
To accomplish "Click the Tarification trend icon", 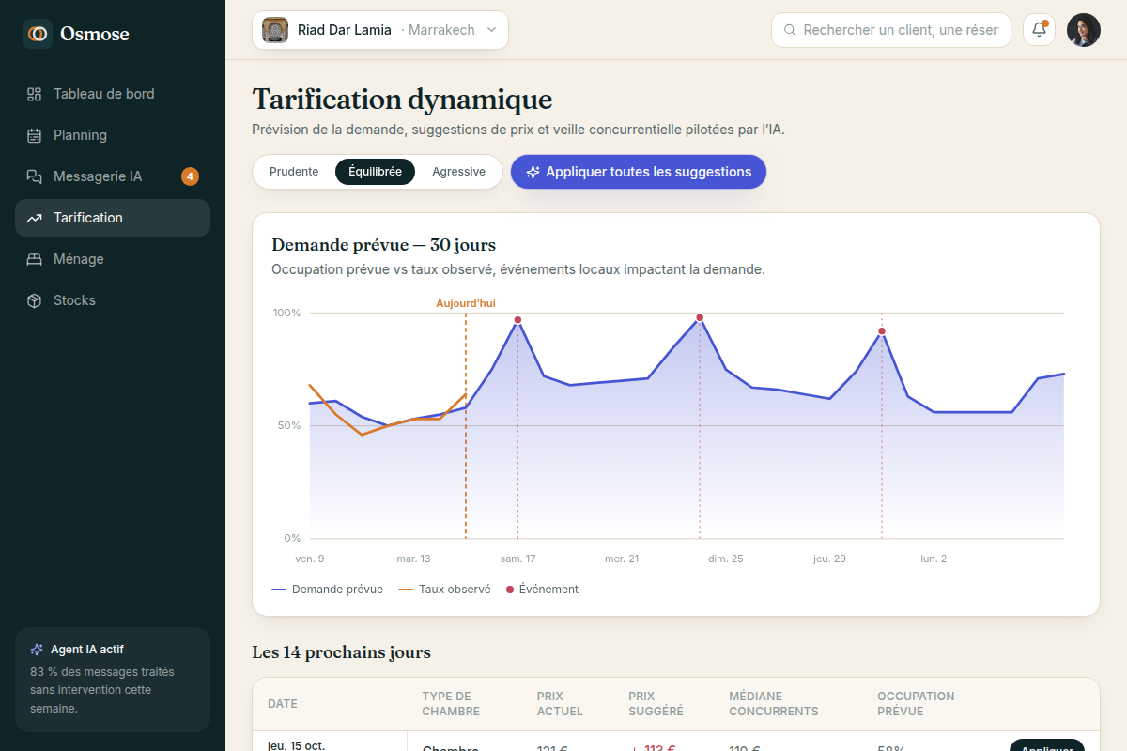I will pyautogui.click(x=35, y=218).
